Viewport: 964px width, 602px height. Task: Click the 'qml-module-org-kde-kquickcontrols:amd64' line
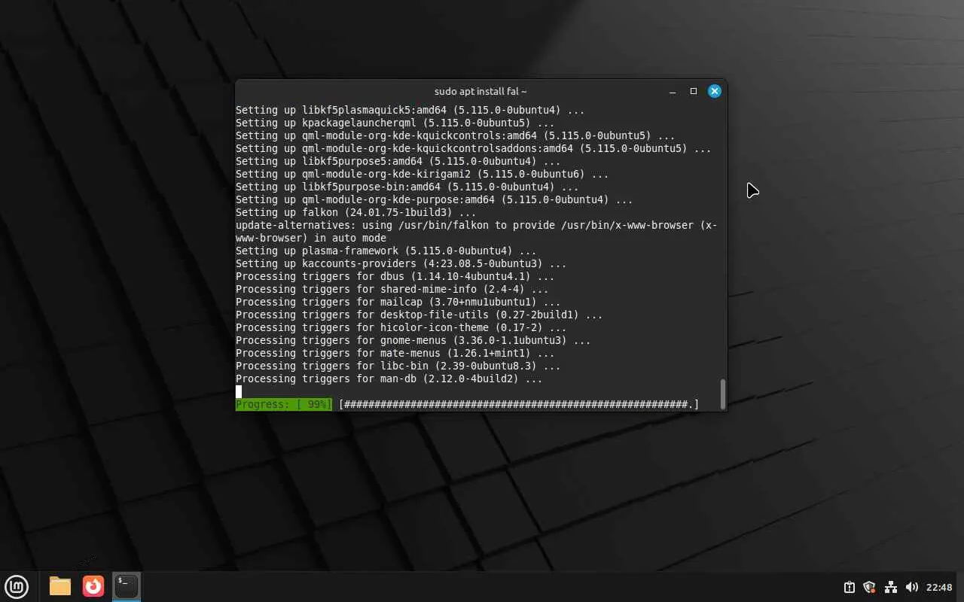456,136
